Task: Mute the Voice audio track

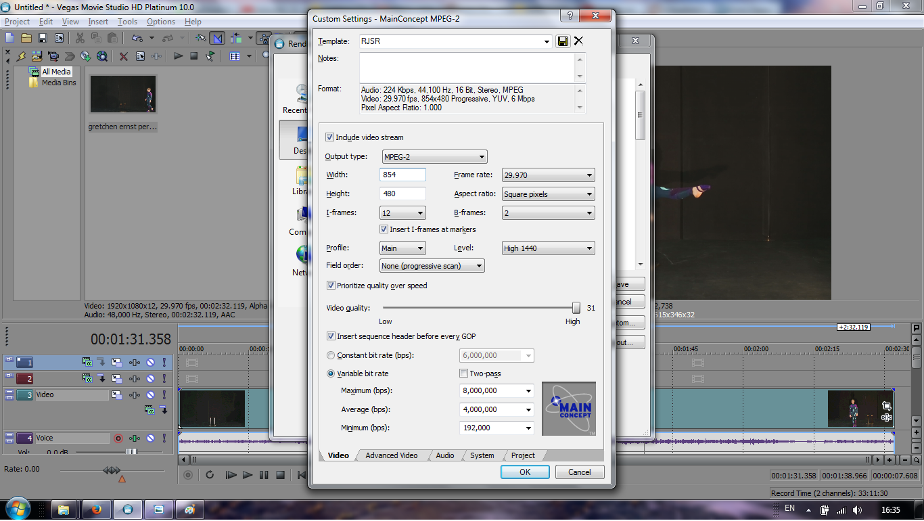Action: tap(151, 438)
